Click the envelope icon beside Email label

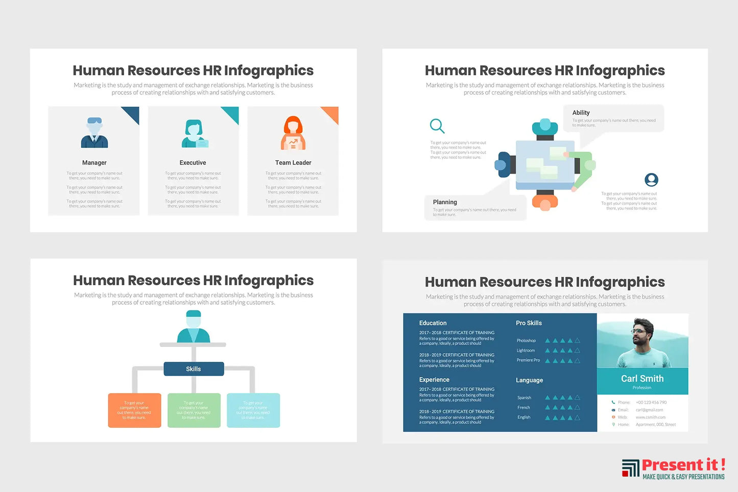(x=613, y=410)
